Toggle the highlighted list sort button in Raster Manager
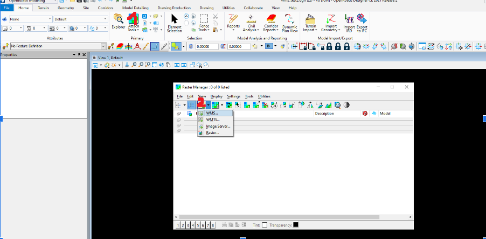The width and height of the screenshot is (486, 239). point(191,106)
